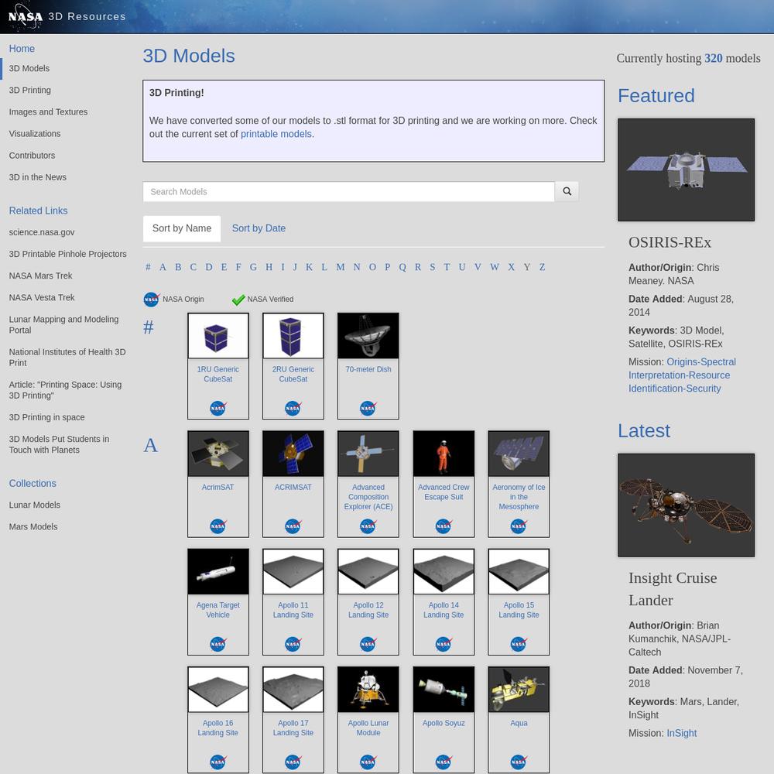Open the OSIRIS-REx featured model thumbnail

(686, 170)
